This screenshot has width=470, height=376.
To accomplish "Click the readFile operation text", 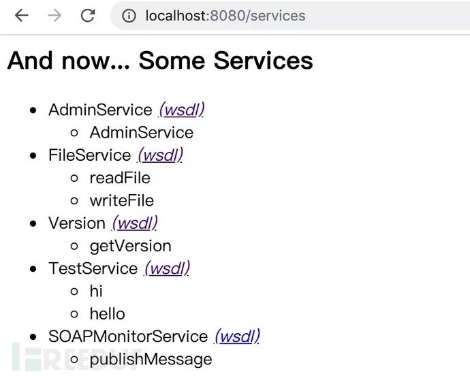I will point(120,178).
